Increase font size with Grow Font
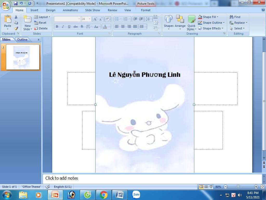This screenshot has height=200, width=266. point(95,19)
